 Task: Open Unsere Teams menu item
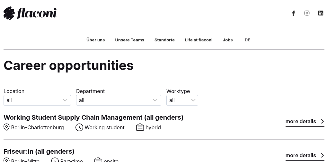(x=130, y=40)
